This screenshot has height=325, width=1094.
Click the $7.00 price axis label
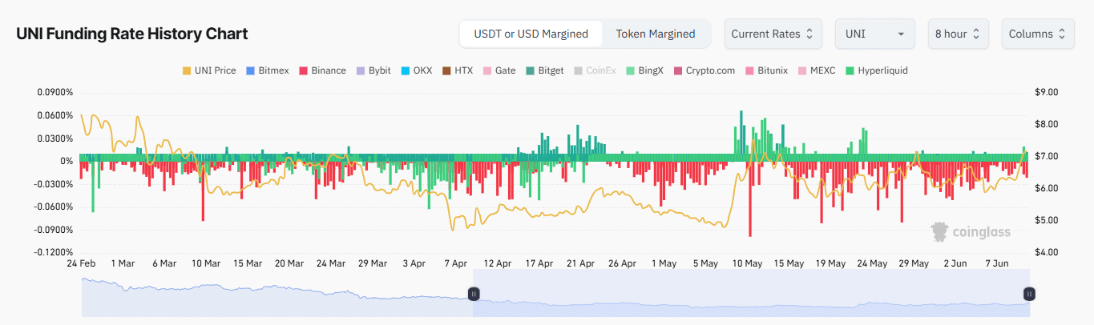pyautogui.click(x=1048, y=157)
